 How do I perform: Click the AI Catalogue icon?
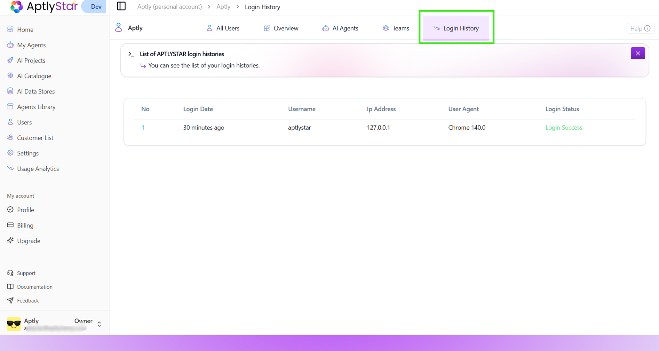pos(10,76)
